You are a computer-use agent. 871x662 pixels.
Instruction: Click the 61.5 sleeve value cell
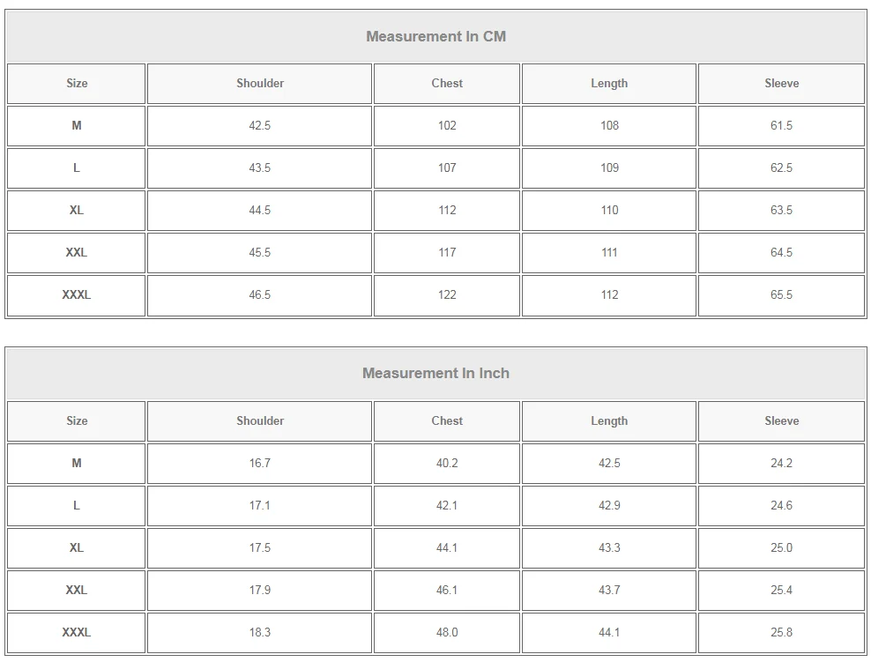(x=781, y=126)
